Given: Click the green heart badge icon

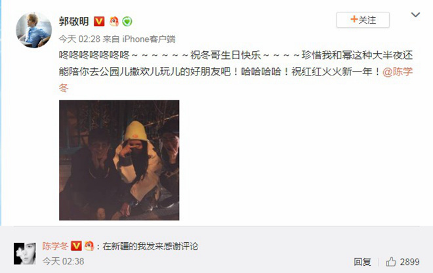Looking at the screenshot, I should tap(127, 21).
